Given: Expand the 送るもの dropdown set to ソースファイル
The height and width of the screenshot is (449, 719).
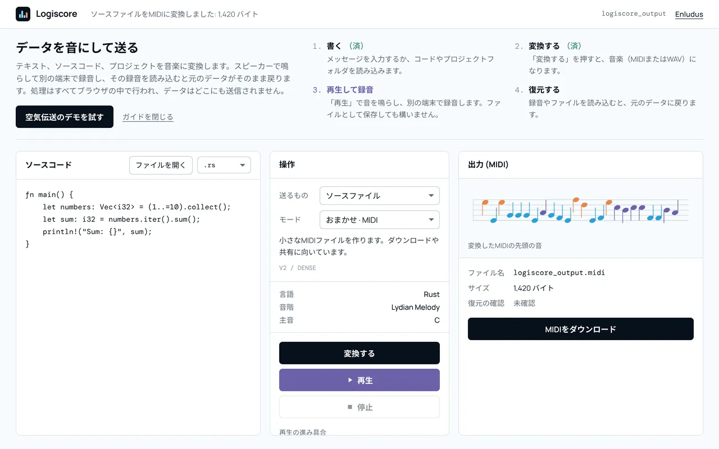Looking at the screenshot, I should (380, 195).
